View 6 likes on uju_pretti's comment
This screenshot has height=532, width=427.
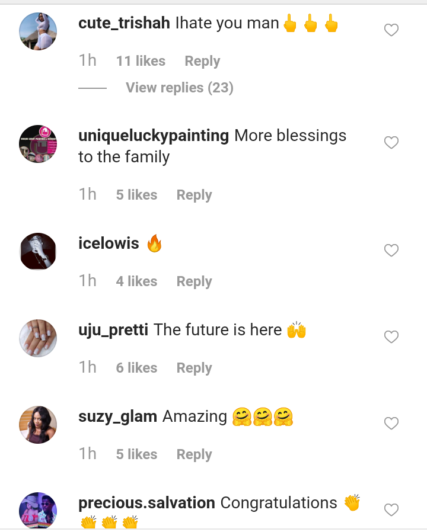click(136, 368)
